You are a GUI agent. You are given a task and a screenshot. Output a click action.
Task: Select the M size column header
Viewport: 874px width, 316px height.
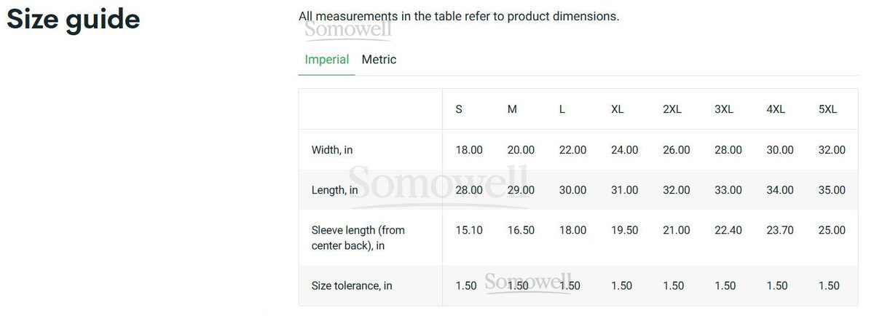[x=512, y=109]
